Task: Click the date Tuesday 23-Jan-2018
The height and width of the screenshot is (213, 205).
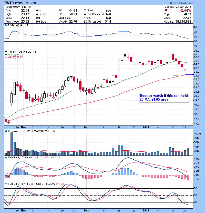Action: coord(177,7)
